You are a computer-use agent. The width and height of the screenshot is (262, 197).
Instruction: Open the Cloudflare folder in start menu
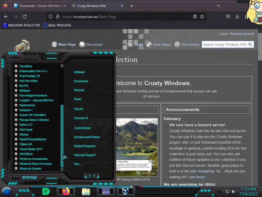26,66
